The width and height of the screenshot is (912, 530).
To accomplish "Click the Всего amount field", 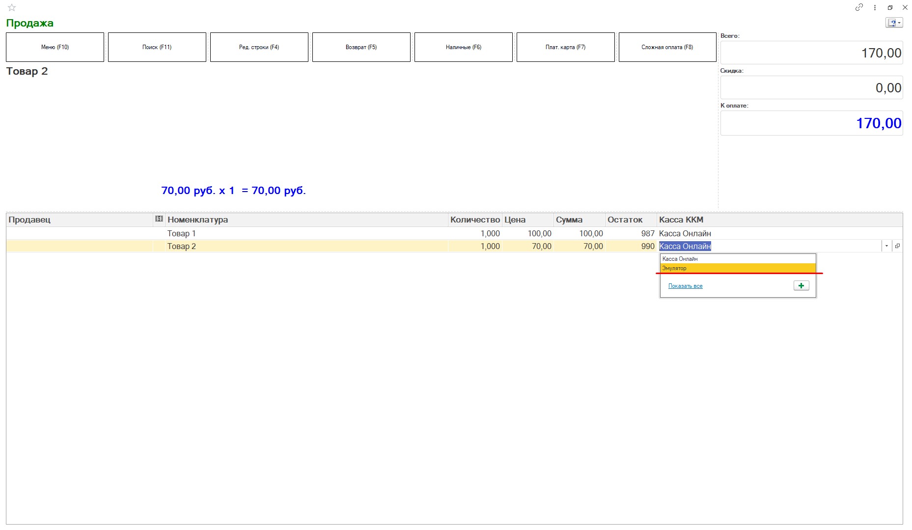I will point(811,53).
